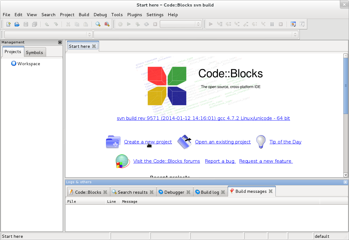Open the Replace tool in the toolbar
The width and height of the screenshot is (349, 240).
pyautogui.click(x=107, y=24)
